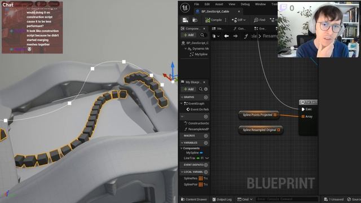Open the graph bookmarks dropdown
This screenshot has height=203, width=361.
(215, 36)
